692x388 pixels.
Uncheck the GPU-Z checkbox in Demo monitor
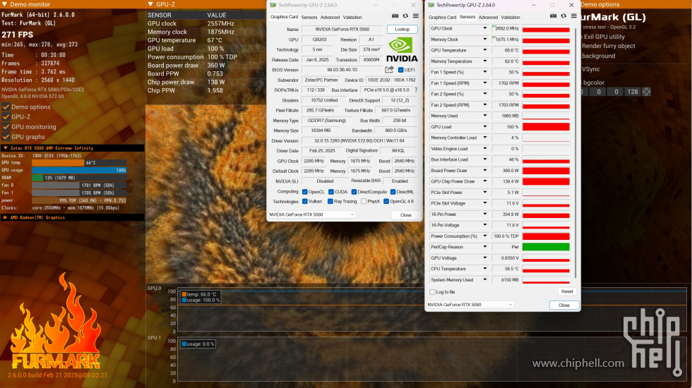click(6, 117)
